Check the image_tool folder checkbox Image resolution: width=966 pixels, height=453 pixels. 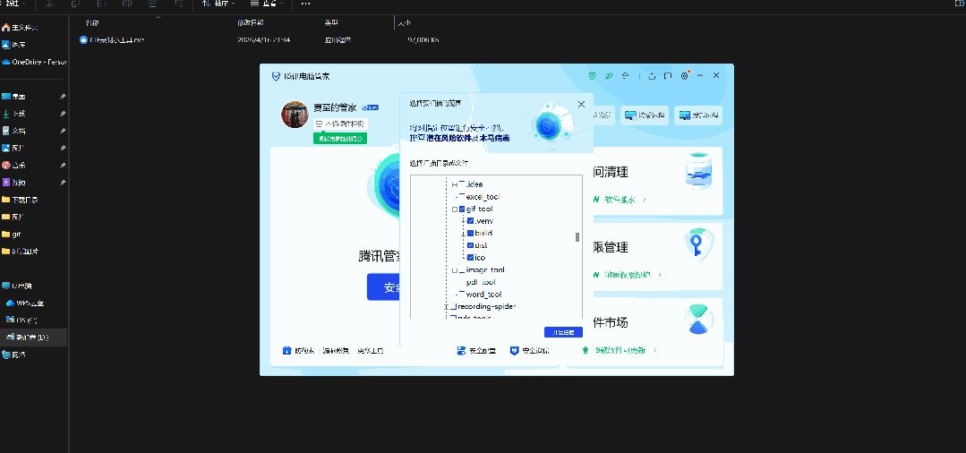463,270
